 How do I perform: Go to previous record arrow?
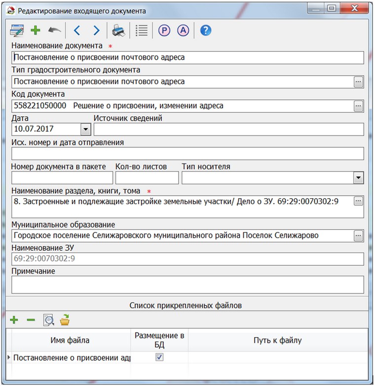76,31
